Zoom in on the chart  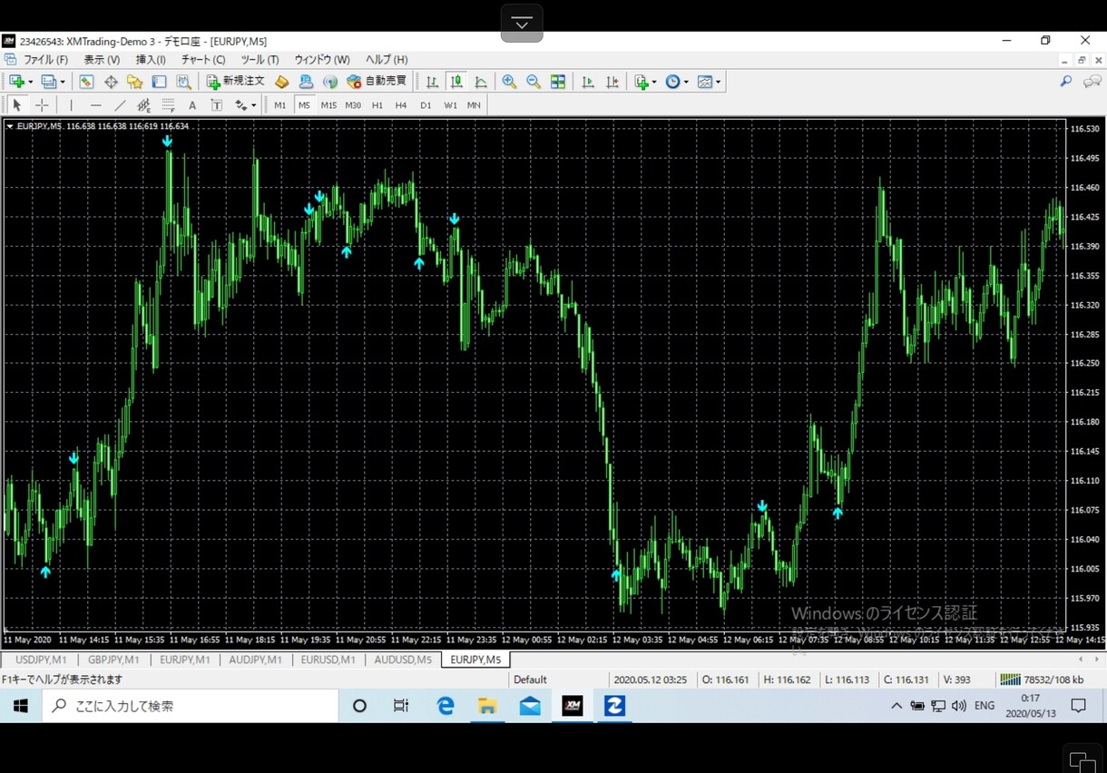(509, 82)
